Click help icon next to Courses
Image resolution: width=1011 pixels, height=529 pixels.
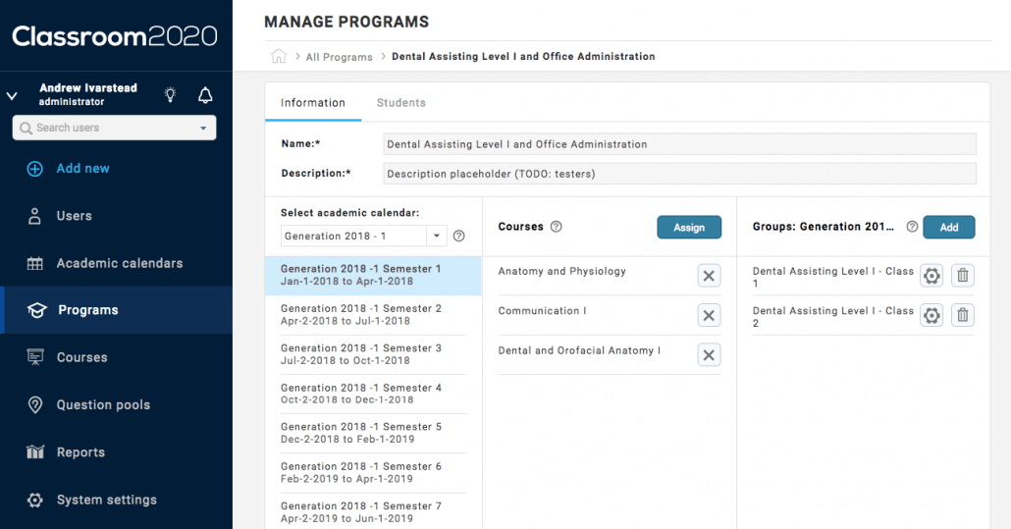coord(557,227)
